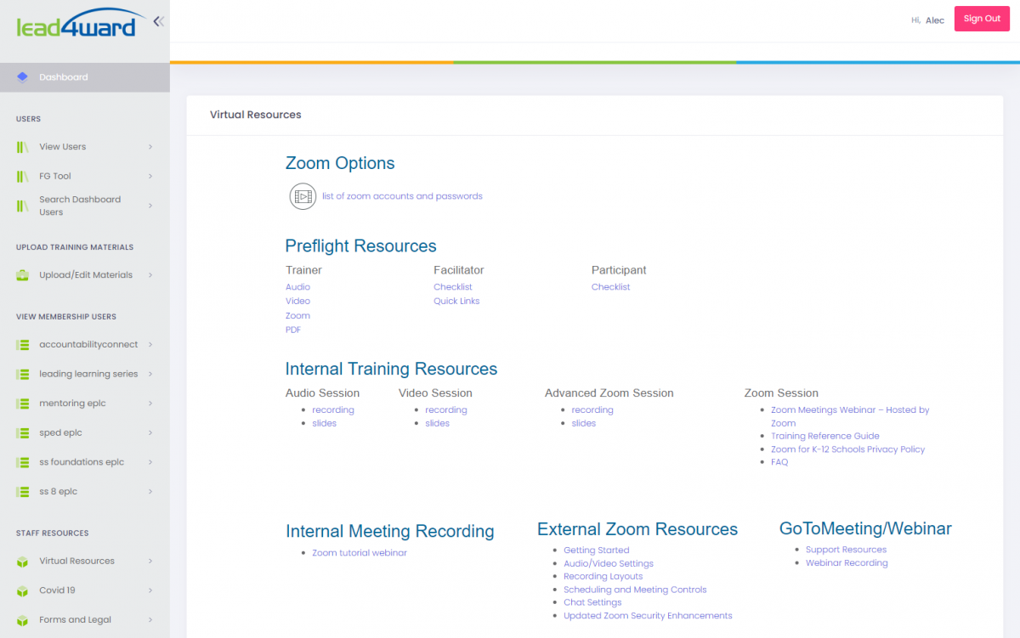Open GoToMeeting Support Resources link
This screenshot has height=638, width=1020.
point(846,550)
